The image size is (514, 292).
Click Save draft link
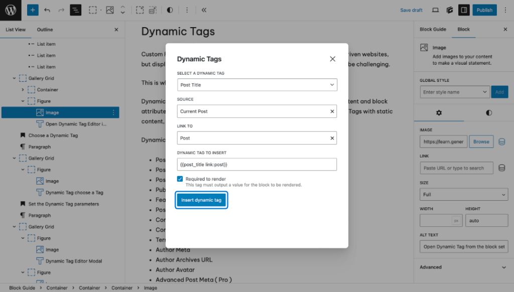pyautogui.click(x=411, y=10)
